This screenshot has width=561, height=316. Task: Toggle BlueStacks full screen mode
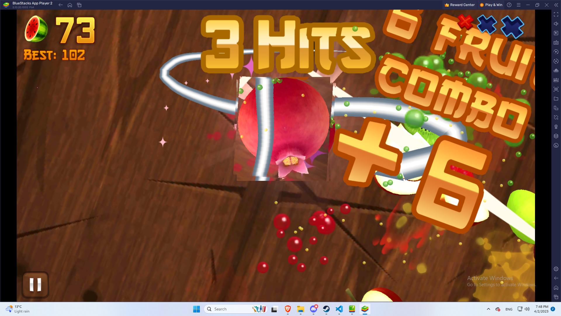[556, 14]
